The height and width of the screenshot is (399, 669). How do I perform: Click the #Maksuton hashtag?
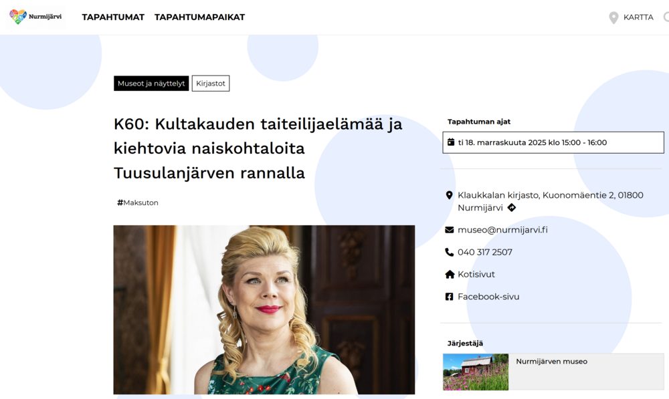tap(138, 203)
